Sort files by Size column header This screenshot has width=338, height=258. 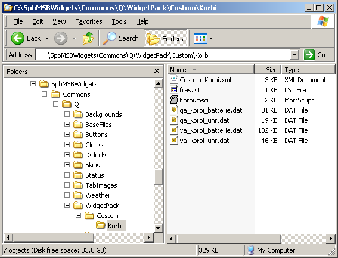click(x=268, y=70)
